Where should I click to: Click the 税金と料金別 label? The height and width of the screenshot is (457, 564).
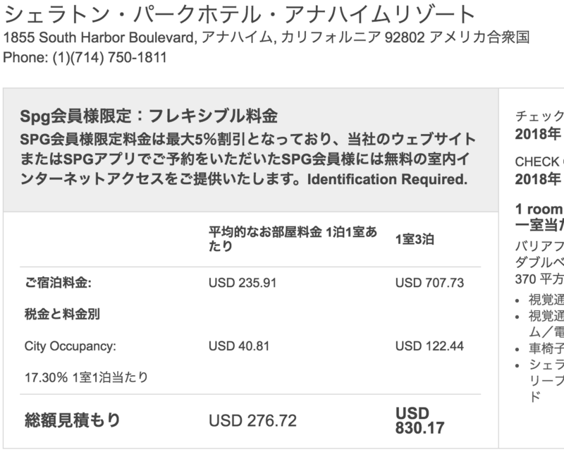point(62,314)
